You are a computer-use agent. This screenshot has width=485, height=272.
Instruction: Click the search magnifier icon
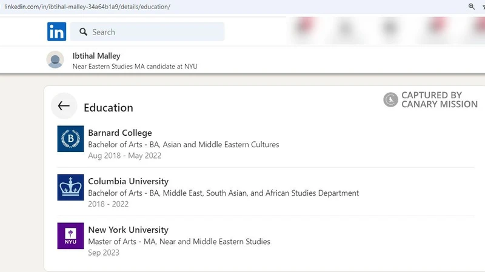point(83,32)
